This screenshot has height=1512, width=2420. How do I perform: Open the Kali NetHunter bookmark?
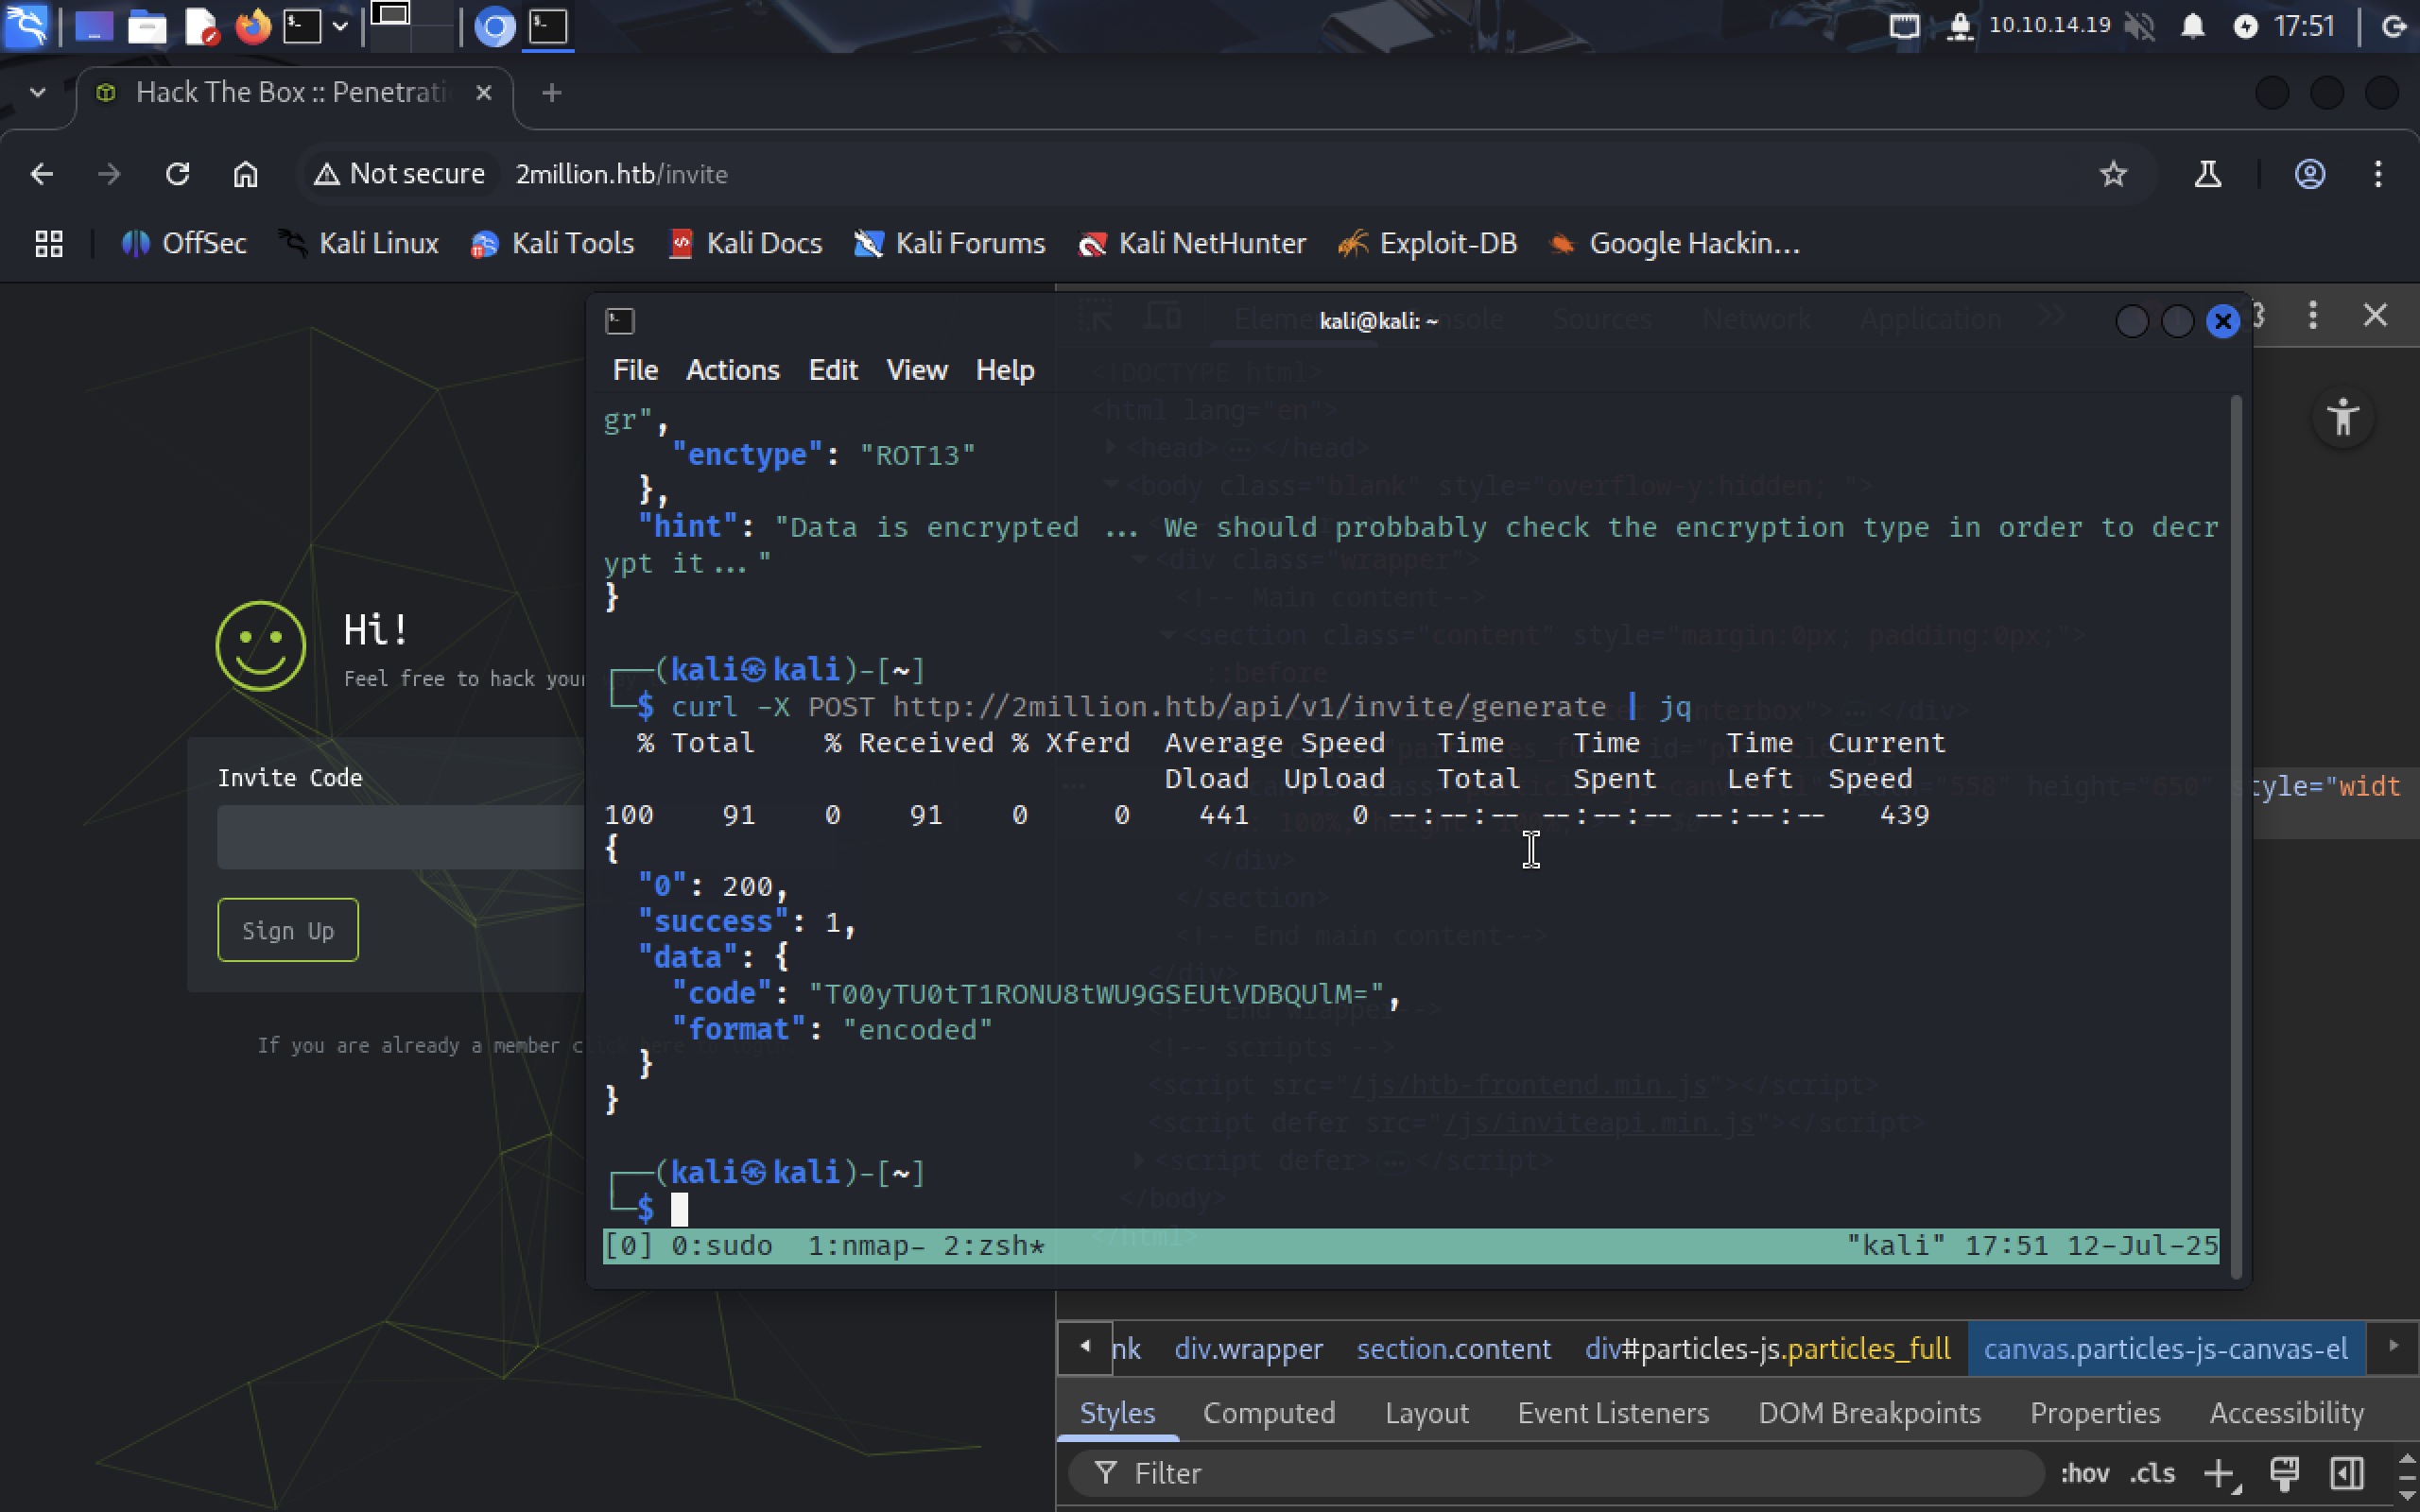coord(1192,243)
